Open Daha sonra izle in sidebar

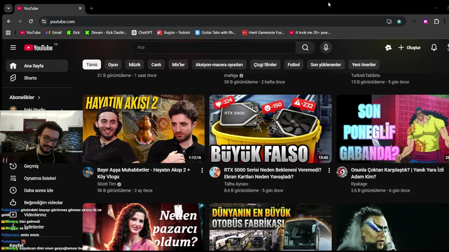pyautogui.click(x=37, y=190)
